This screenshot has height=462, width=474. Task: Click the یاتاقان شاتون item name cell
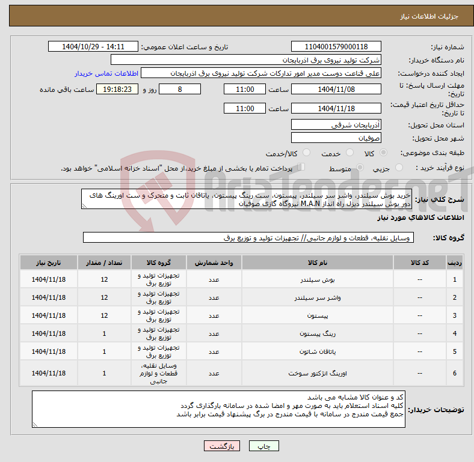coord(318,351)
